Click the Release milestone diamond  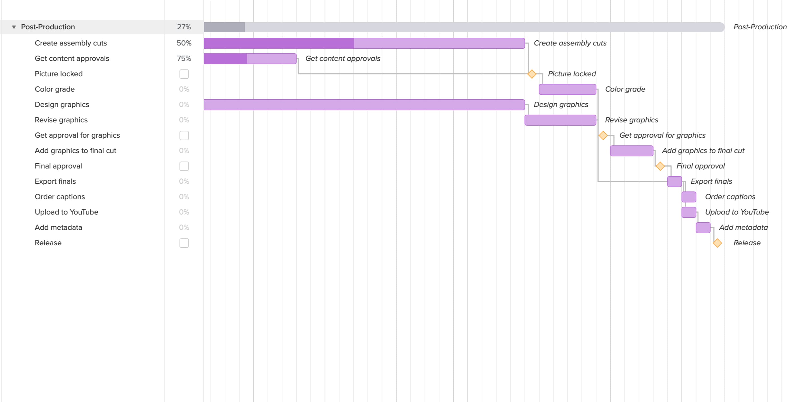click(717, 243)
